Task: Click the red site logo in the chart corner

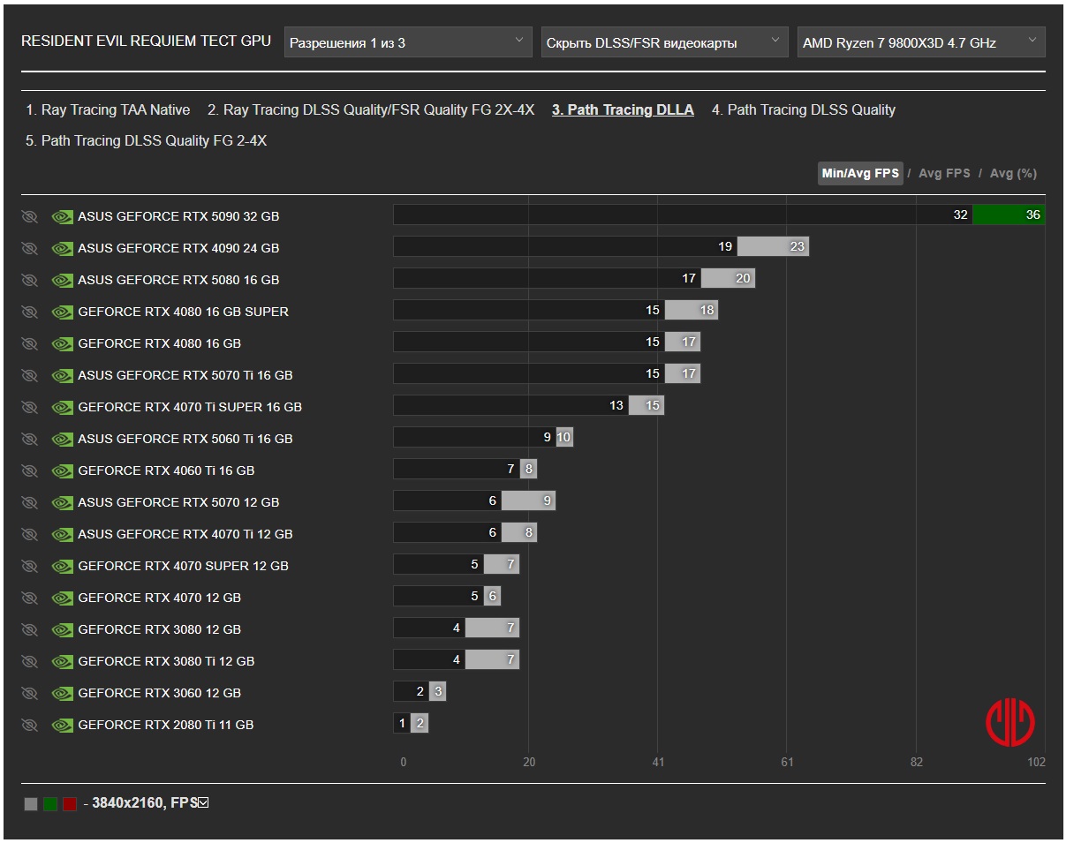Action: coord(1010,722)
